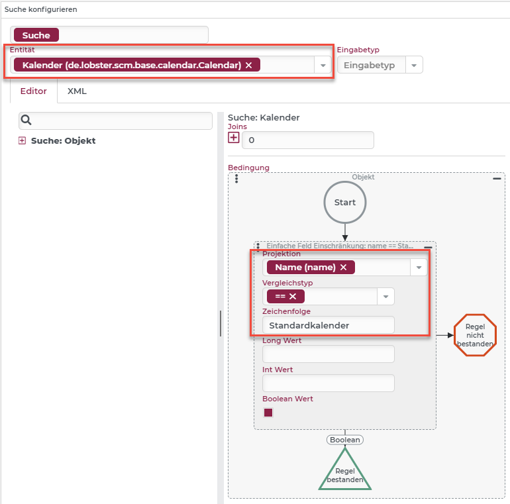Open the Objekt container options menu
Screen dimensions: 510x504
pyautogui.click(x=236, y=179)
